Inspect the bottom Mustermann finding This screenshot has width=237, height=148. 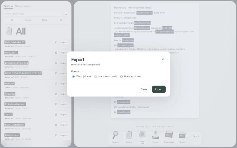(64, 135)
